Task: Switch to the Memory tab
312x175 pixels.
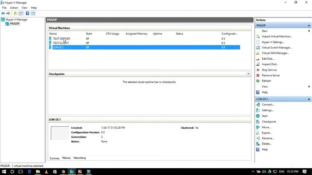Action: pos(66,158)
